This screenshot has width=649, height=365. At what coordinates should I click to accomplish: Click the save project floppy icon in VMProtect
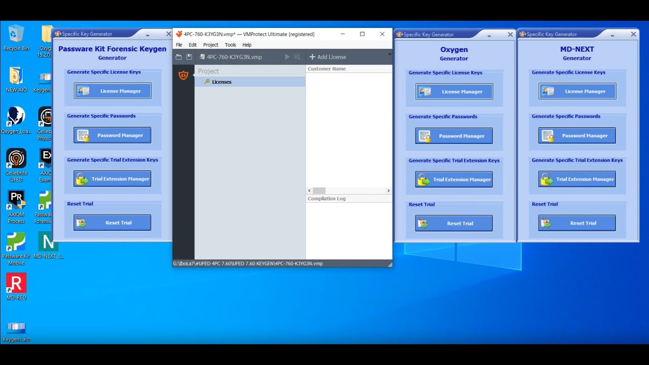[189, 57]
